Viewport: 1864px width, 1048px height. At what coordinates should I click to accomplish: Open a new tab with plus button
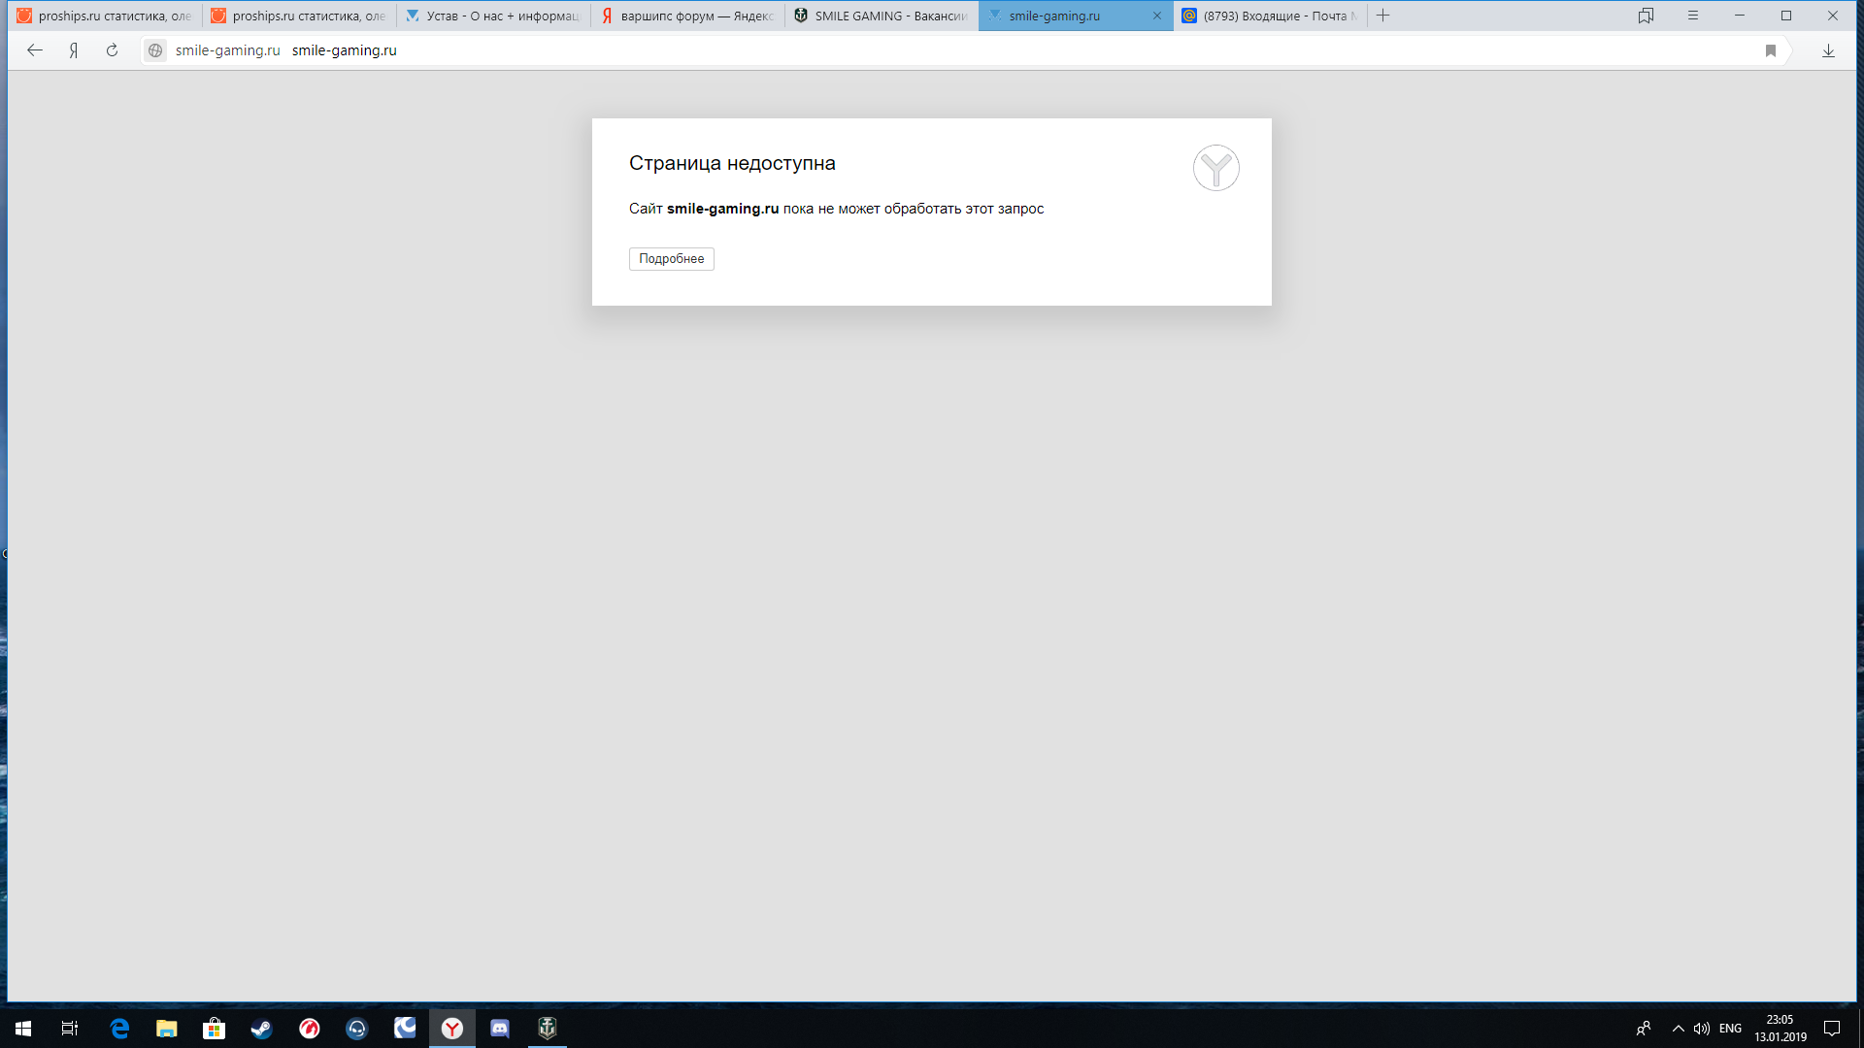click(1382, 16)
